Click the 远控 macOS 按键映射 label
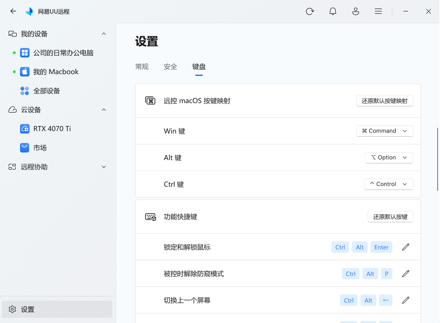Viewport: 440px width, 323px height. pos(197,101)
